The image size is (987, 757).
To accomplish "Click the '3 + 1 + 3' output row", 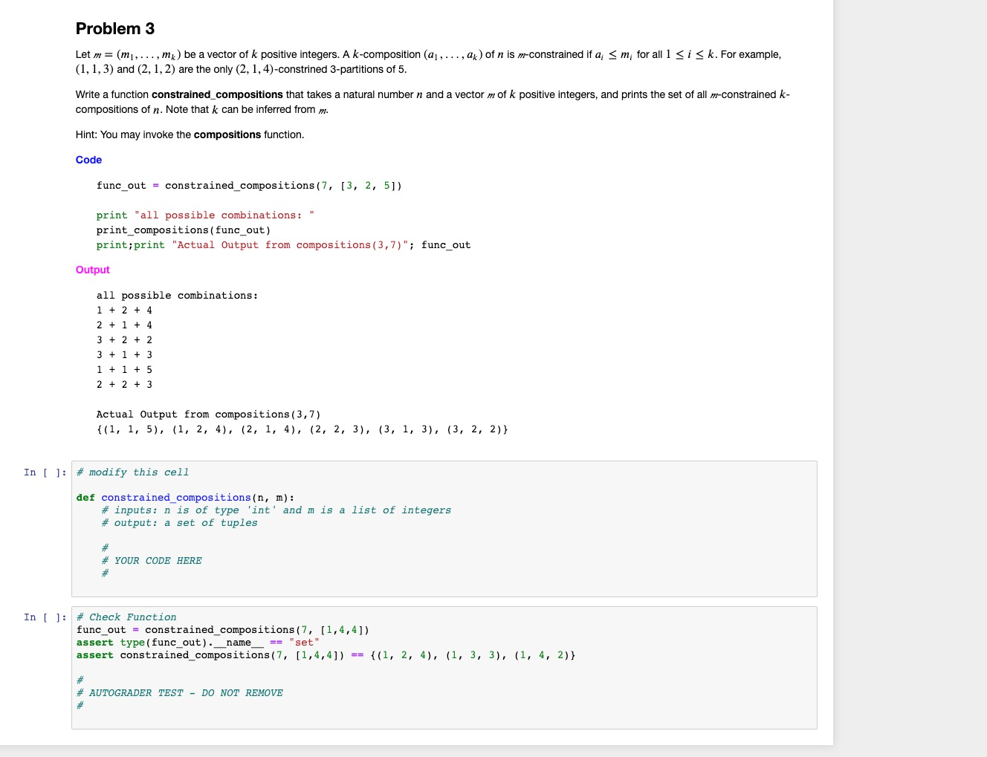I will pyautogui.click(x=124, y=355).
